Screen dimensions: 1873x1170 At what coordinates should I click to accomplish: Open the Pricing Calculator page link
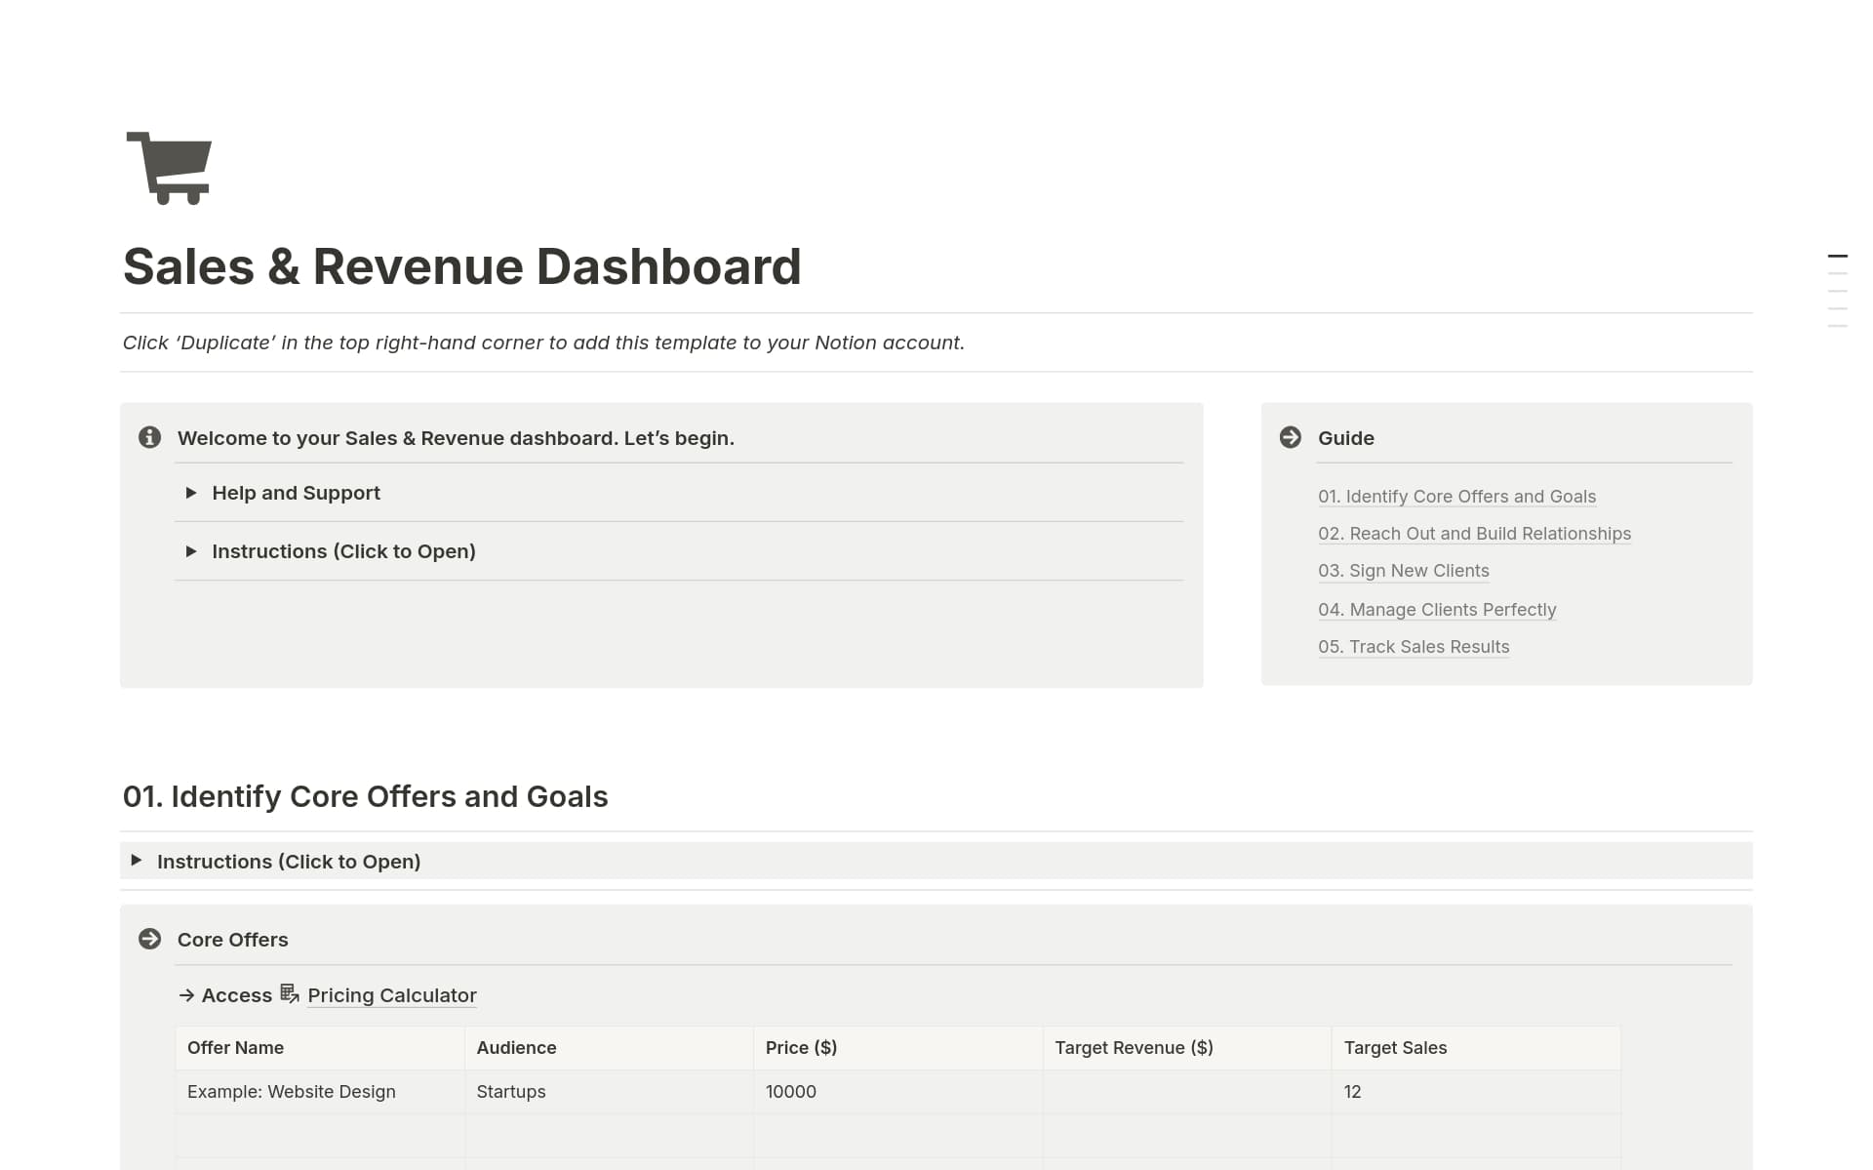391,995
